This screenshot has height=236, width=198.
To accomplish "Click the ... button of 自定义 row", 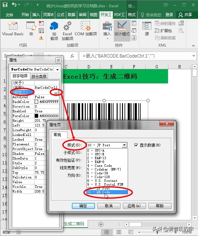I will click(55, 93).
